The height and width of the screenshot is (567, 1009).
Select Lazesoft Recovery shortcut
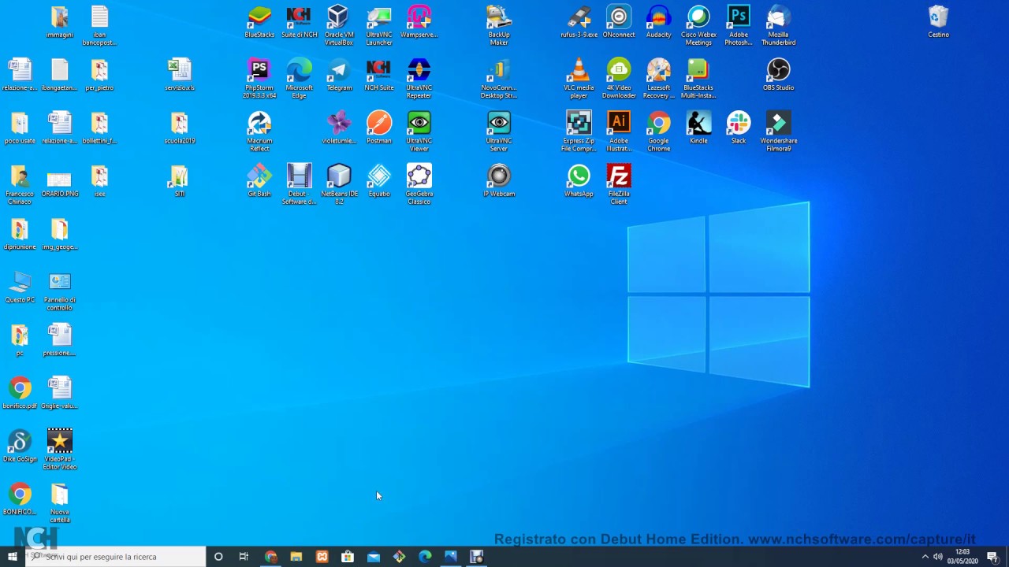pos(658,78)
